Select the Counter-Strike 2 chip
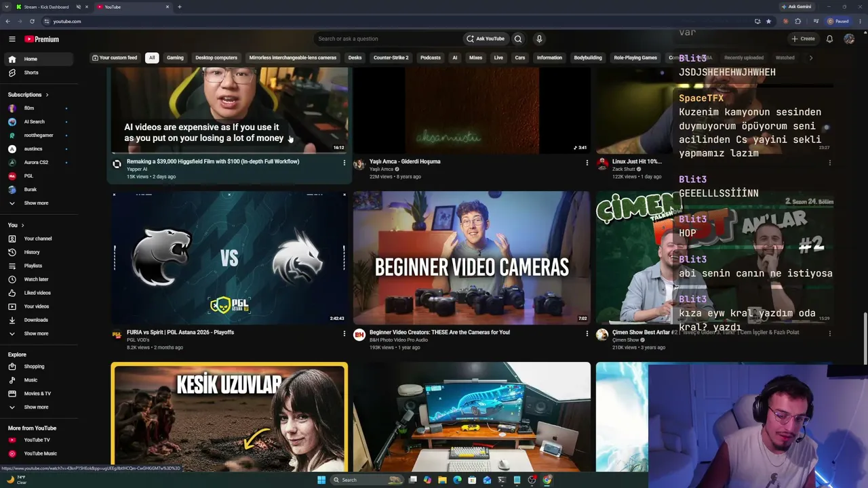The image size is (868, 488). click(391, 58)
